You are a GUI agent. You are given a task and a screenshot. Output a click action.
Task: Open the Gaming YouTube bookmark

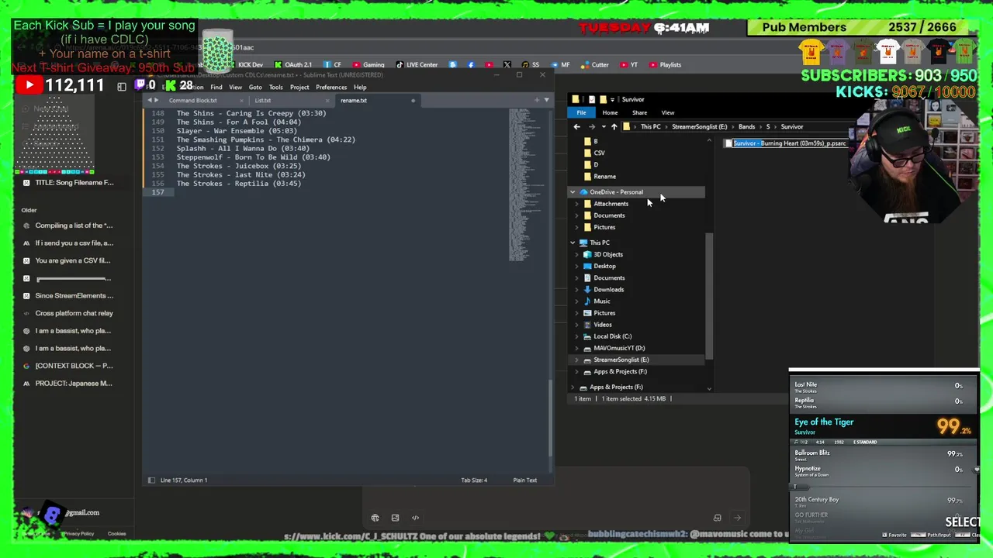[368, 65]
